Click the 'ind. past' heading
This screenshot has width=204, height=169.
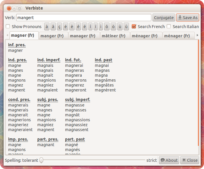[x=103, y=60]
